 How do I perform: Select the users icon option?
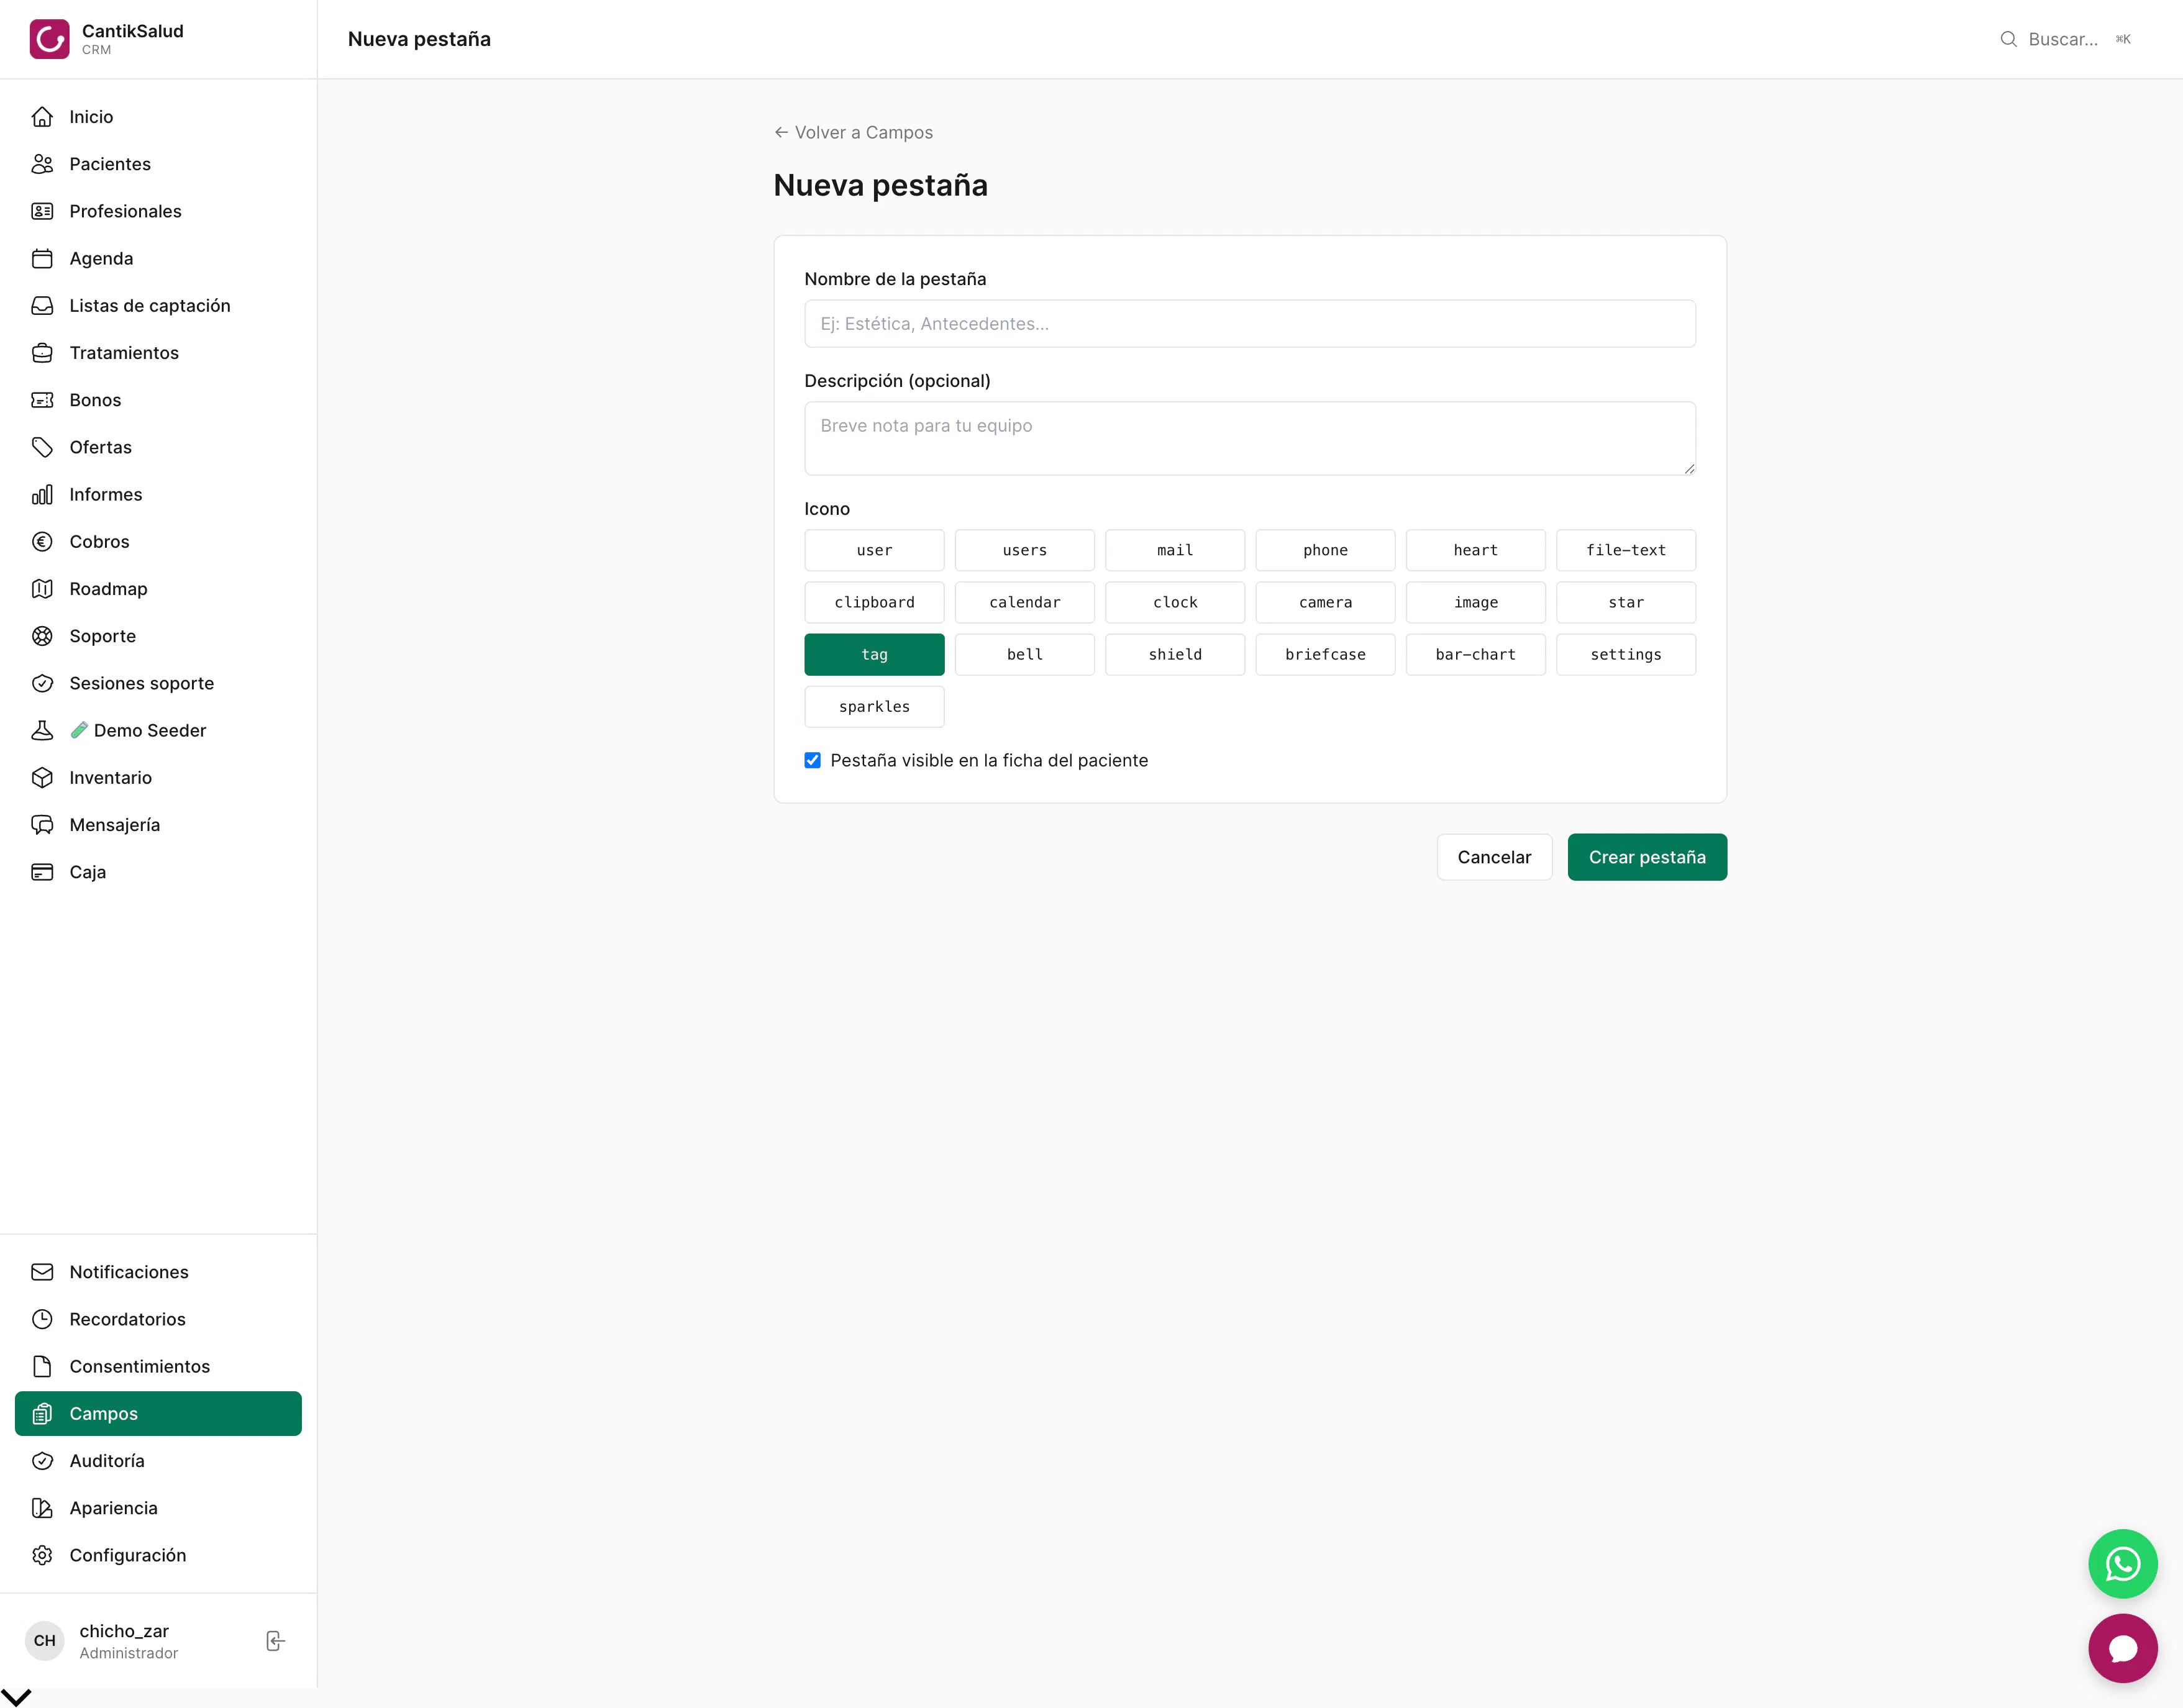point(1024,550)
